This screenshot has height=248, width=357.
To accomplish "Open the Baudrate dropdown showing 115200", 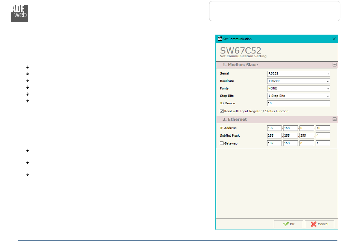I will click(x=298, y=81).
